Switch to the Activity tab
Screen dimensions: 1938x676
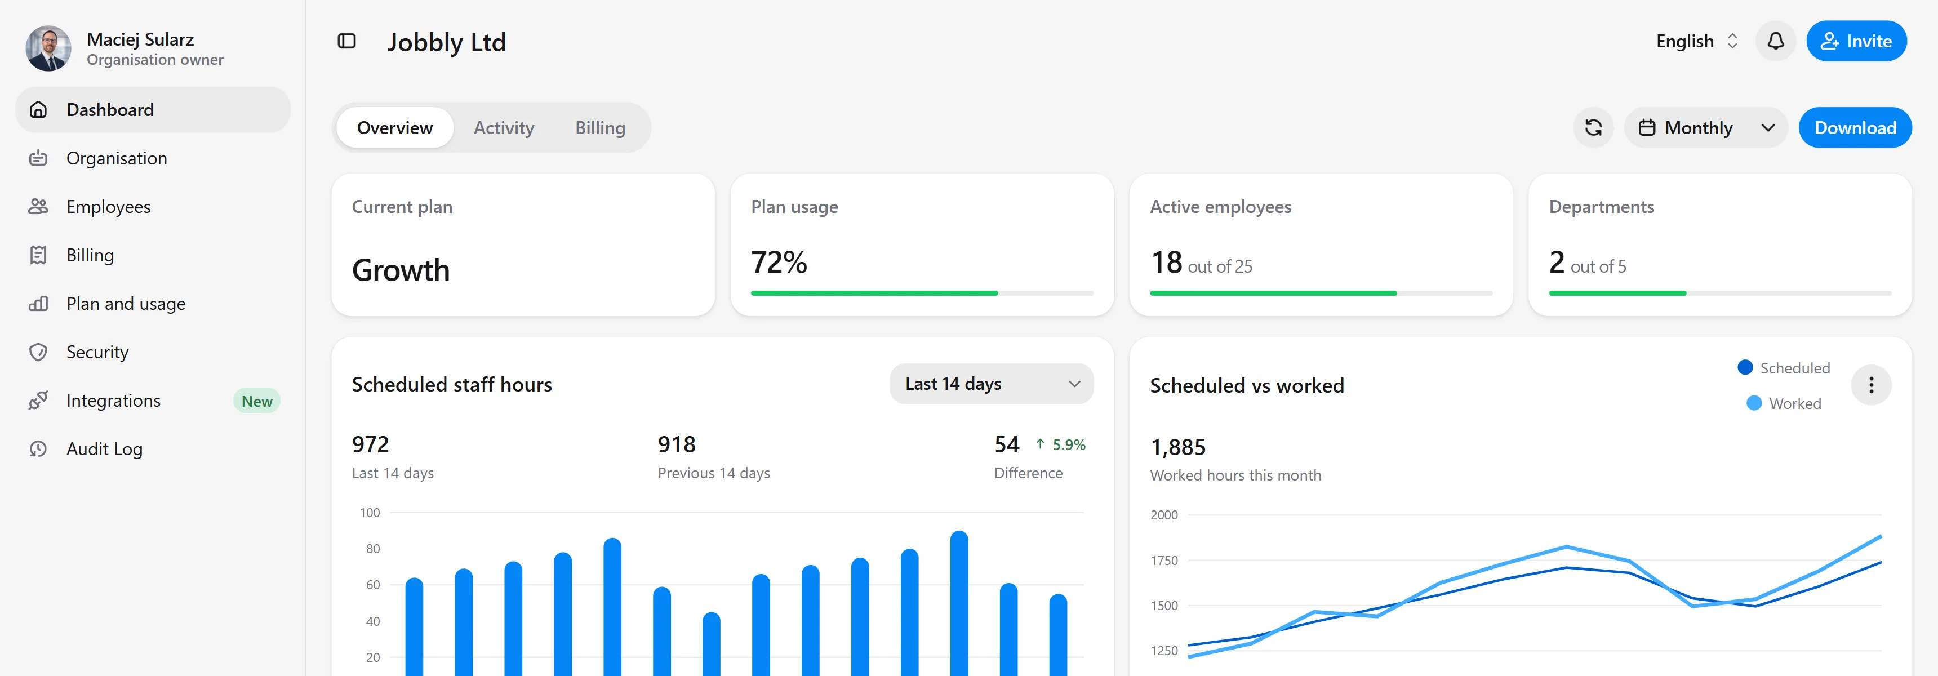click(x=504, y=128)
